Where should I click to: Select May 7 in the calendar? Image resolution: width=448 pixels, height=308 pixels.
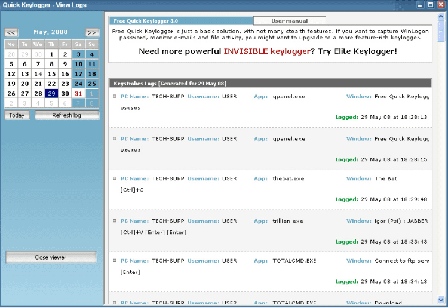point(38,64)
